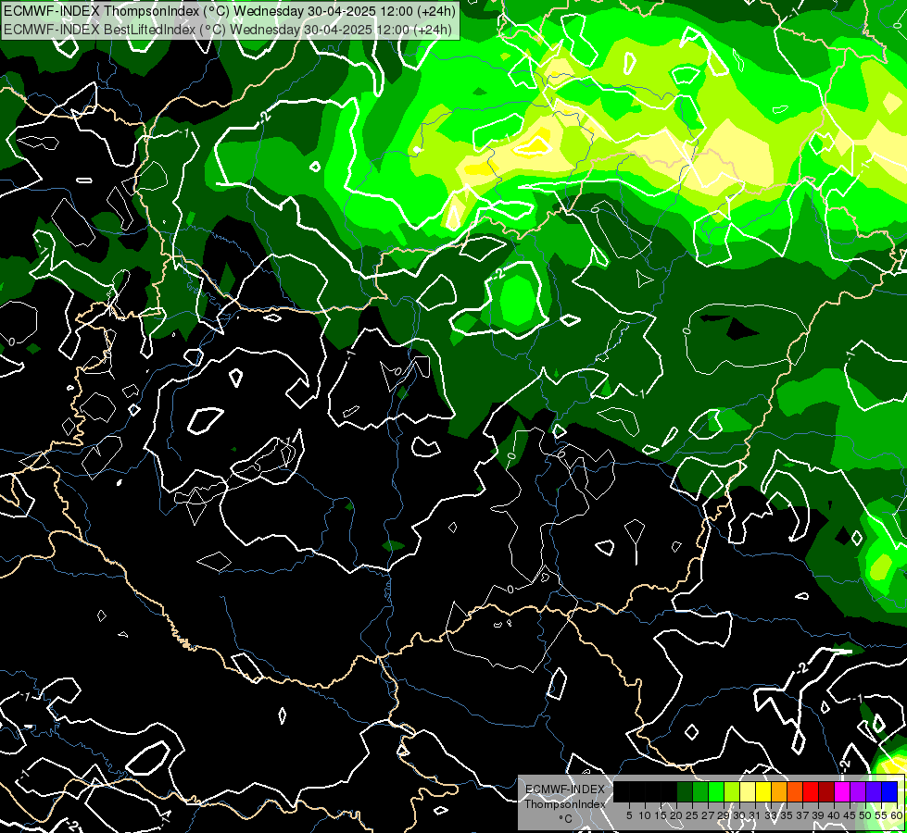This screenshot has height=833, width=907.
Task: Click the '27' tick label on the legend
Action: (x=708, y=815)
